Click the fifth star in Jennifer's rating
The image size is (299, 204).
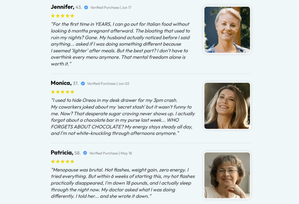pyautogui.click(x=72, y=16)
